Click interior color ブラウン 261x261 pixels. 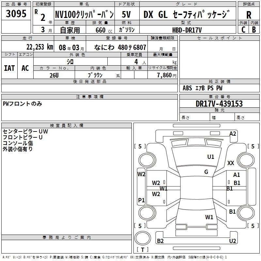95,75
